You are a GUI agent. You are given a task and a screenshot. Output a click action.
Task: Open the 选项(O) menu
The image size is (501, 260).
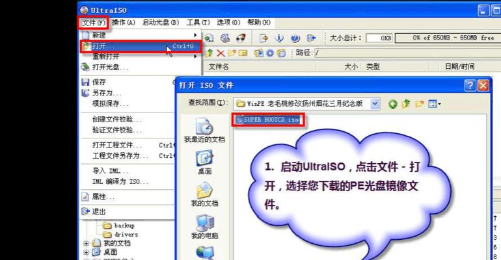tap(228, 22)
